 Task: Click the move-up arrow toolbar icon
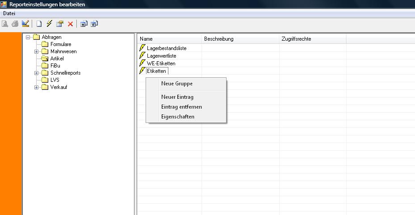point(84,24)
